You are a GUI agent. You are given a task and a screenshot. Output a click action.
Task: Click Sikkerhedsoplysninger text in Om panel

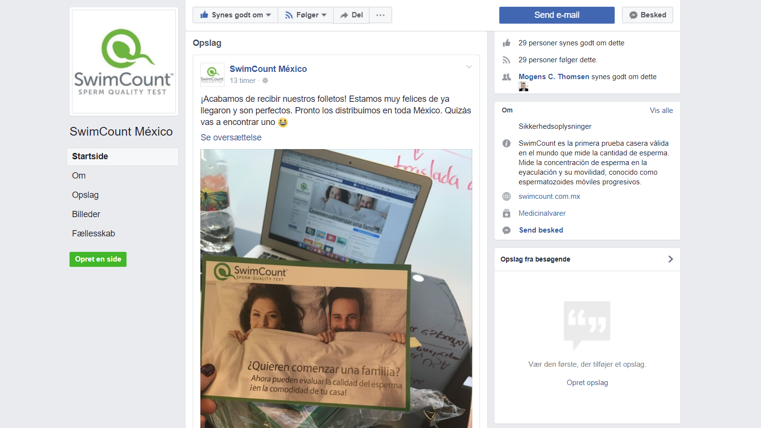(555, 126)
